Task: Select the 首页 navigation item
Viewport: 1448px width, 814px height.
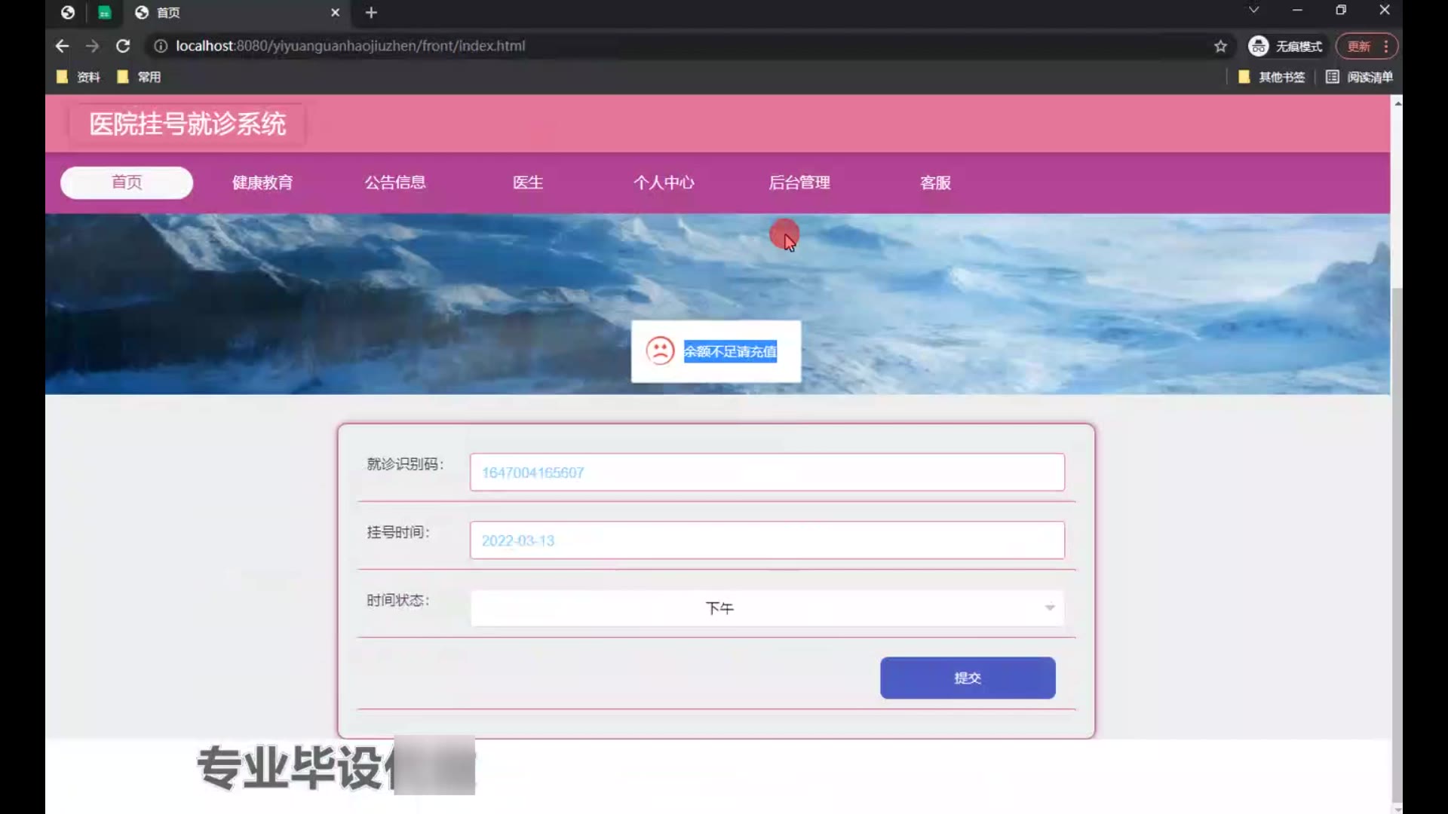Action: (x=127, y=182)
